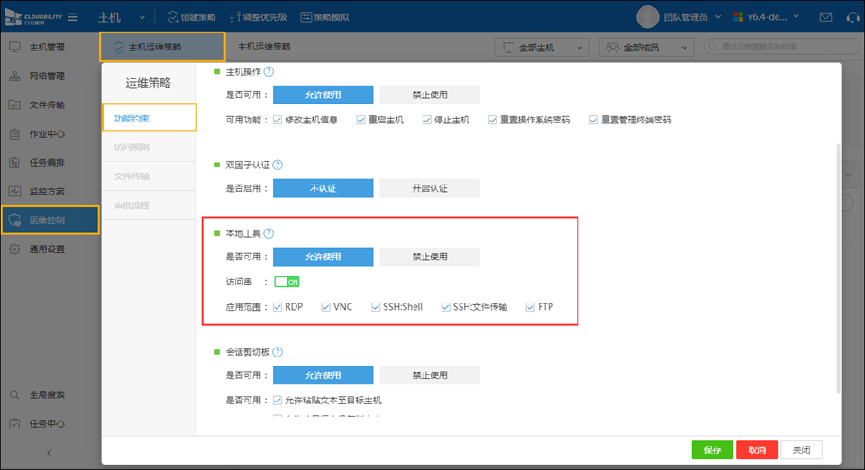Open the 全部主机 dropdown
Image resolution: width=865 pixels, height=470 pixels.
coord(543,47)
